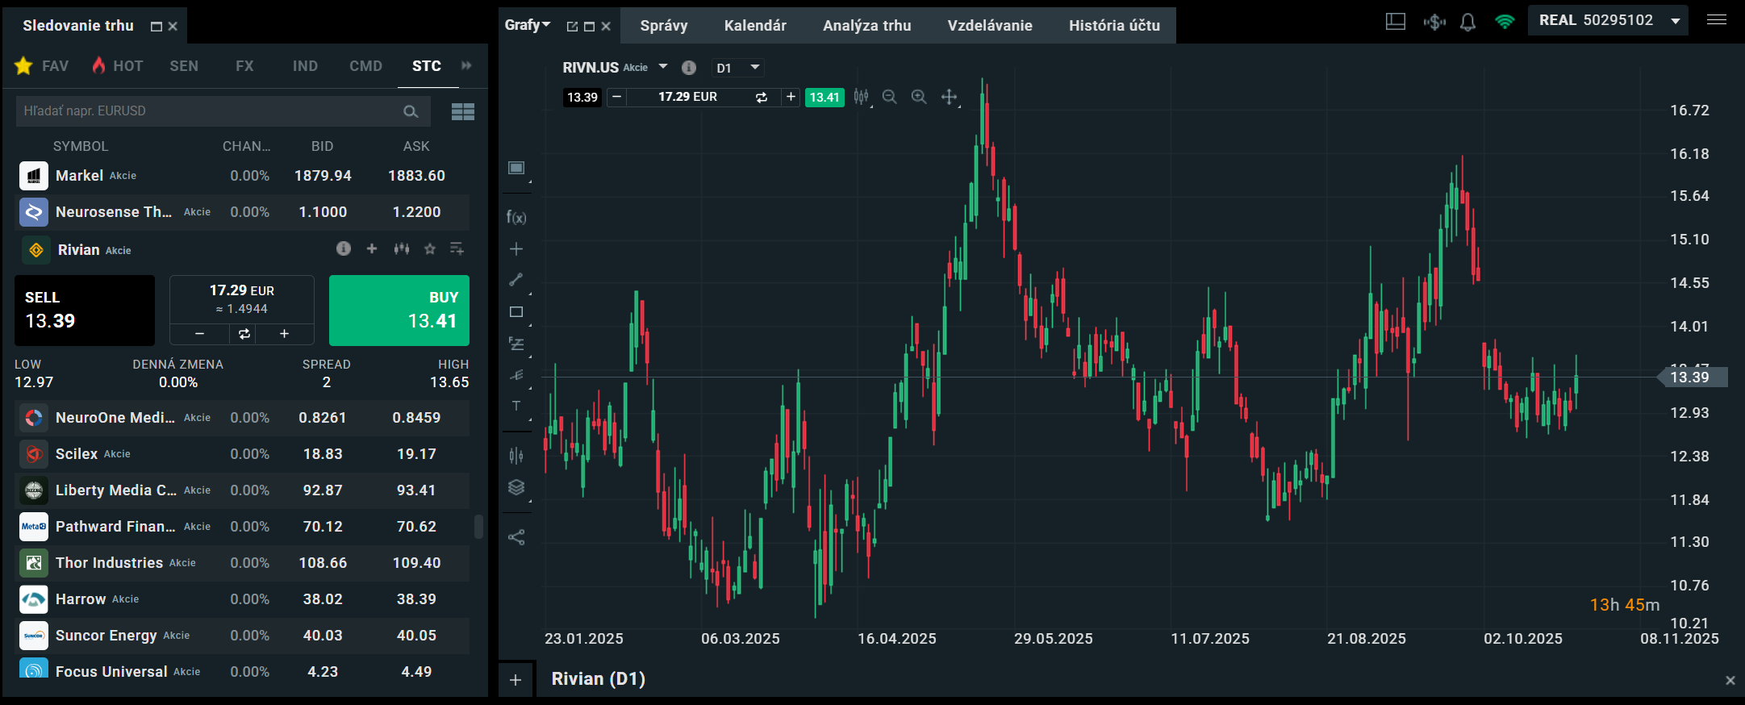Select the rectangle shape tool

point(516,312)
